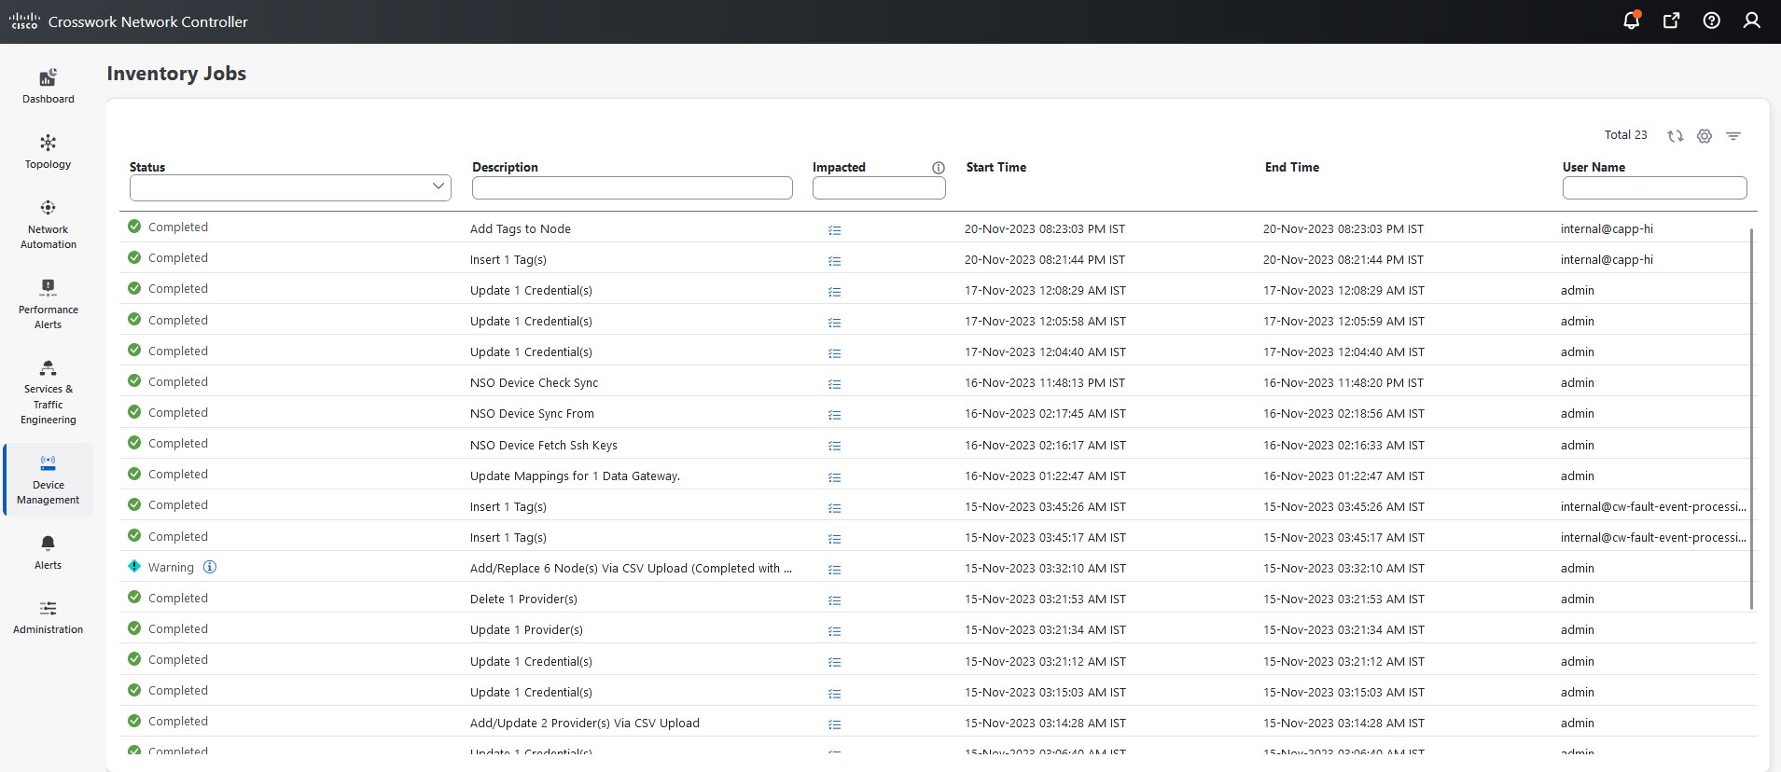Go to Topology in the sidebar
The width and height of the screenshot is (1781, 772).
point(49,151)
